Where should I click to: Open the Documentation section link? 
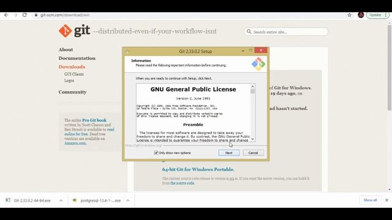tap(77, 58)
